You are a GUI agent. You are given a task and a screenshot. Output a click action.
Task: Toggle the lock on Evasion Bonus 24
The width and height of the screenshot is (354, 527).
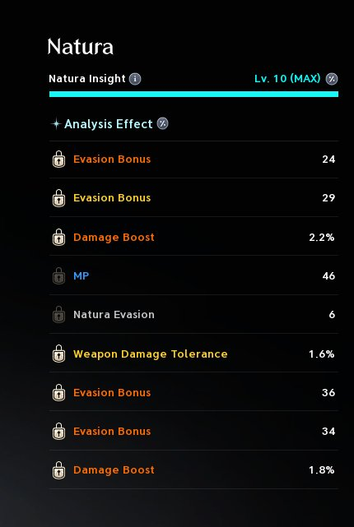59,159
